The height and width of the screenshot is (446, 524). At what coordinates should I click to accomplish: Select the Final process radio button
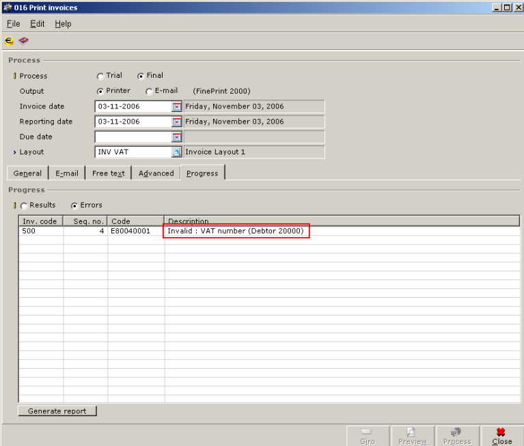tap(141, 76)
